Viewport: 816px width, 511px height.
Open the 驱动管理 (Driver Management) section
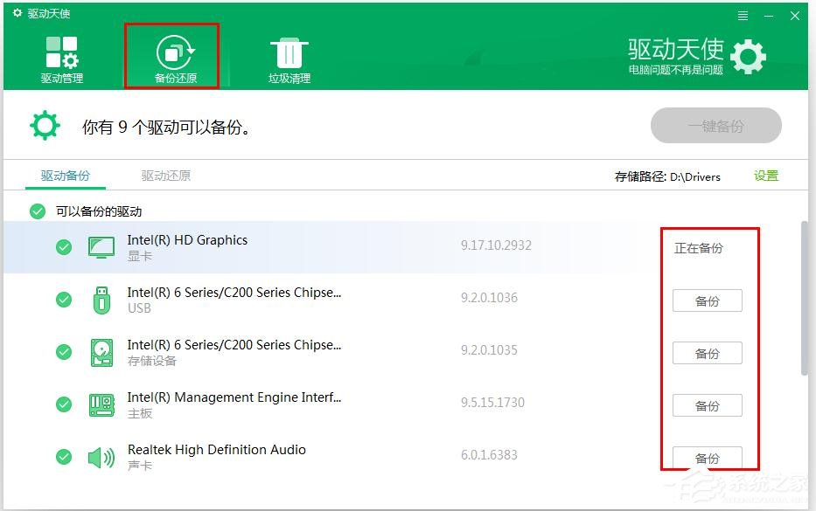61,55
